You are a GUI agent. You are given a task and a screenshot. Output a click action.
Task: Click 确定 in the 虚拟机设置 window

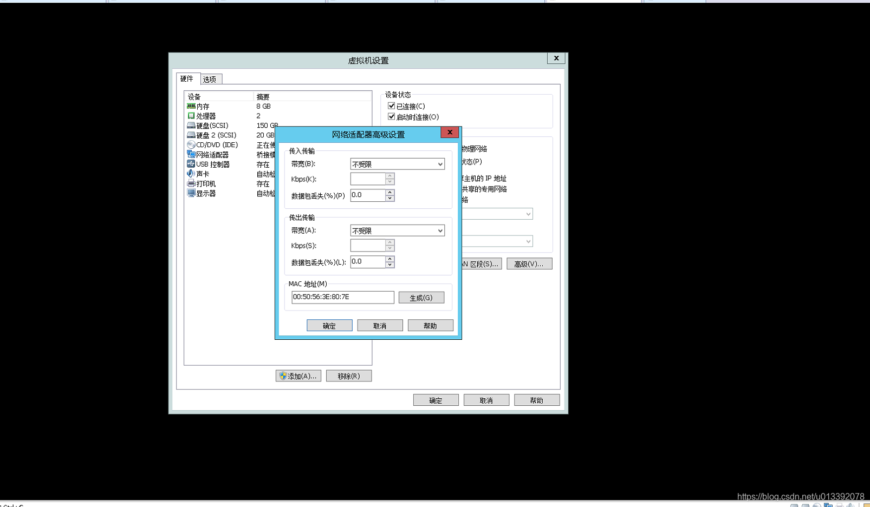(x=436, y=400)
